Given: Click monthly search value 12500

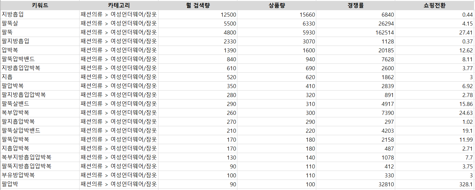Looking at the screenshot, I should point(198,14).
